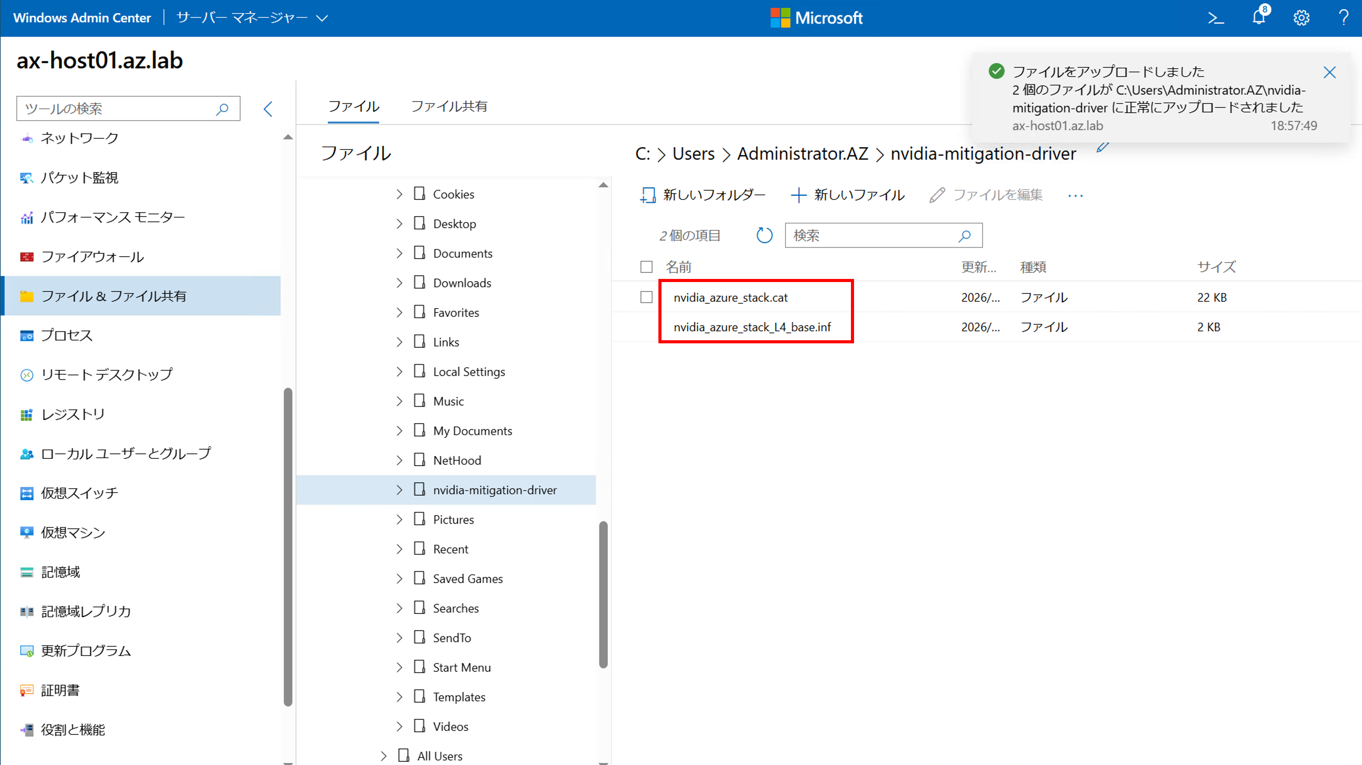Switch to the ファイル共有 tab
The image size is (1362, 765).
(449, 106)
